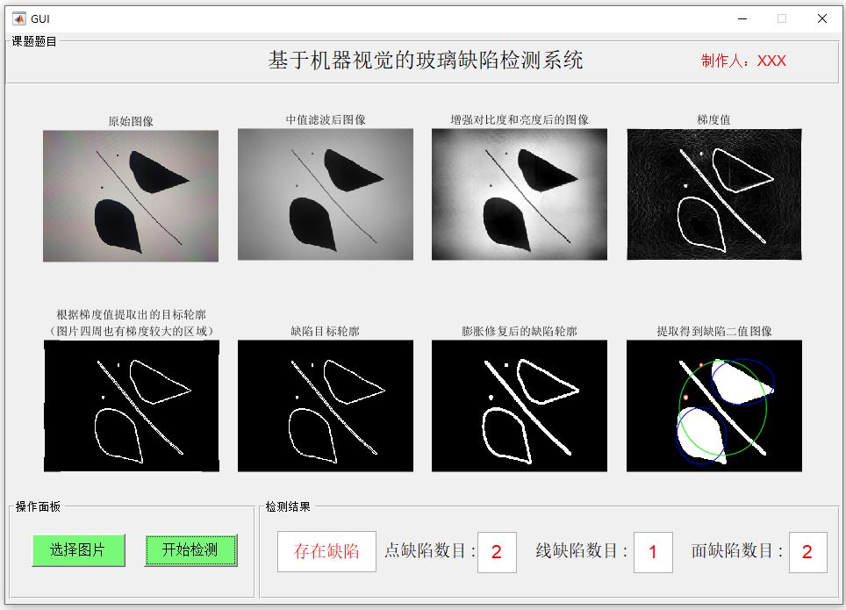This screenshot has height=610, width=846.
Task: Click the 检测结果 panel title
Action: point(288,506)
